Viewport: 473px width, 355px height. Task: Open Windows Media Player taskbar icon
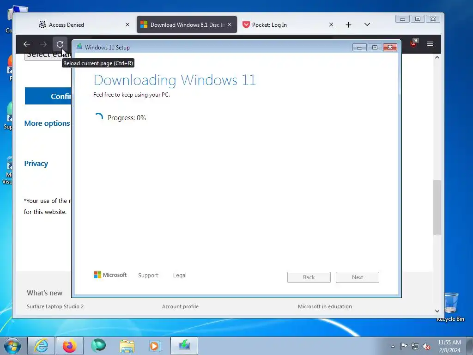coord(155,346)
